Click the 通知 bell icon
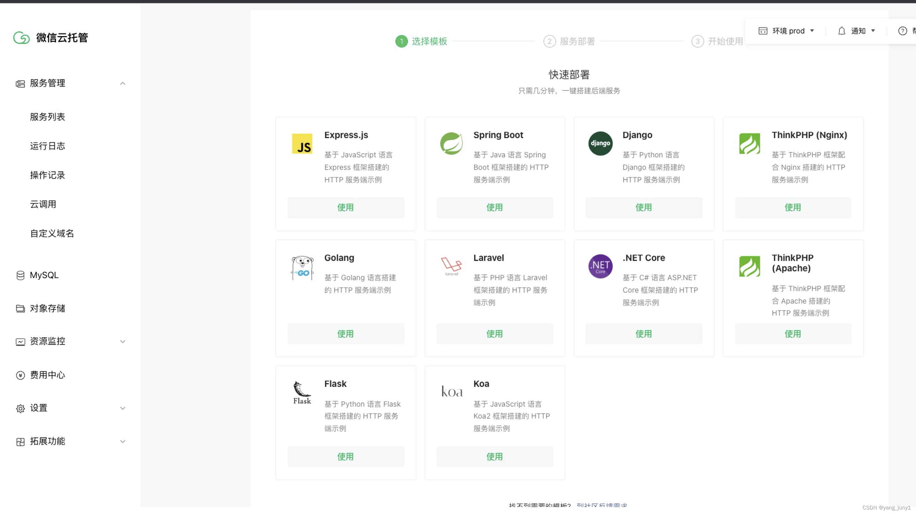Screen dimensions: 916x514 (x=841, y=31)
